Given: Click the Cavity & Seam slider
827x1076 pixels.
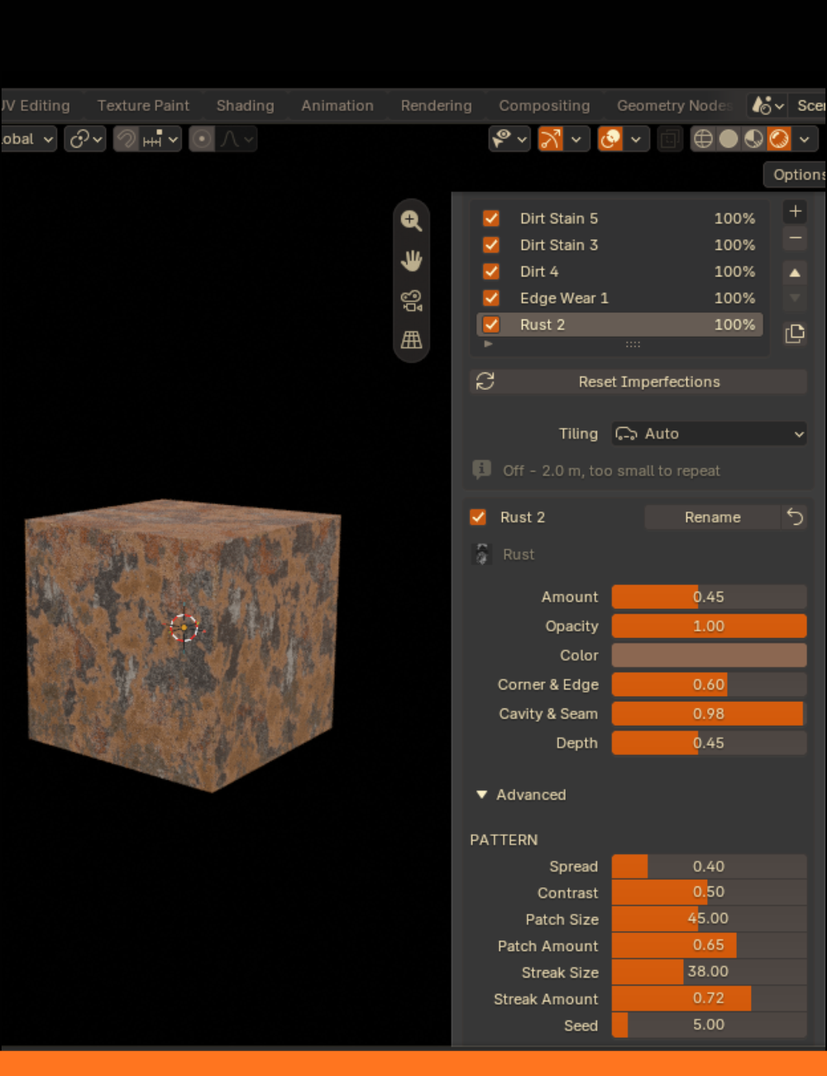Looking at the screenshot, I should click(709, 713).
